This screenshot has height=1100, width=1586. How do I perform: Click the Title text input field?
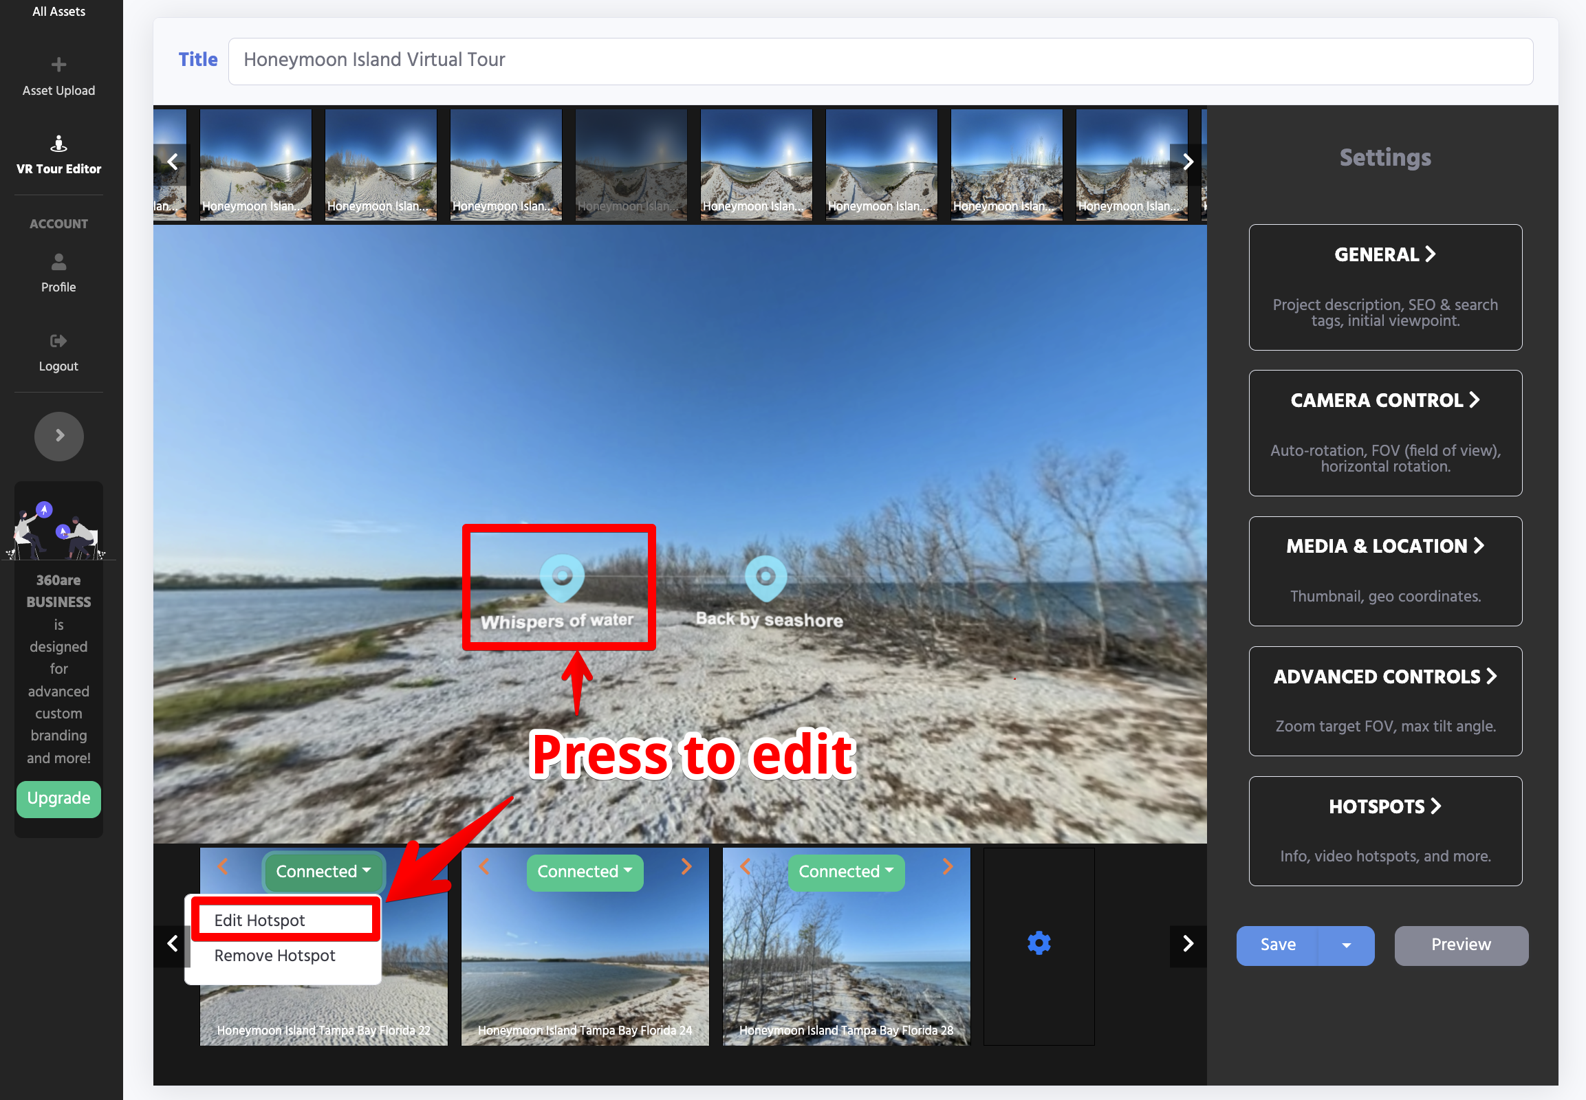click(880, 60)
